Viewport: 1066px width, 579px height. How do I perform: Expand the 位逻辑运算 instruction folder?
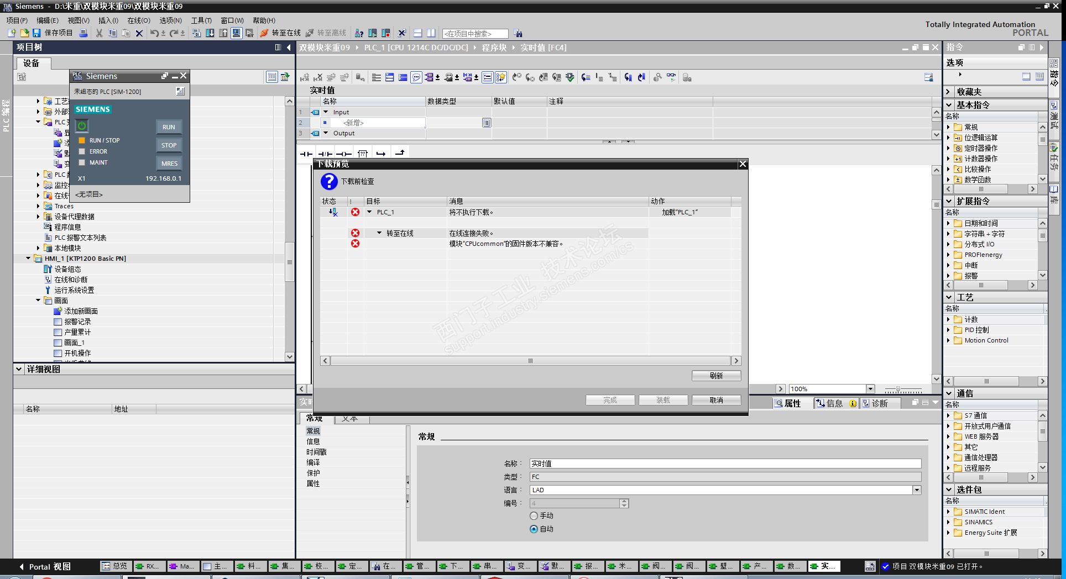(948, 138)
